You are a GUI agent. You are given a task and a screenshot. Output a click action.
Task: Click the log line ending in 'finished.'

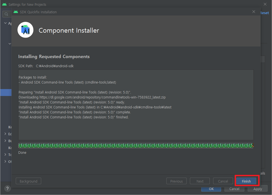74,117
